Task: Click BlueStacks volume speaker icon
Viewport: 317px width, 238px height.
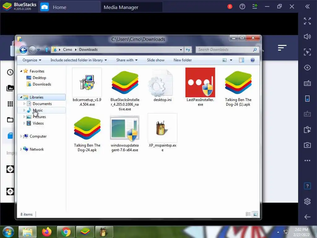Action: point(307,37)
